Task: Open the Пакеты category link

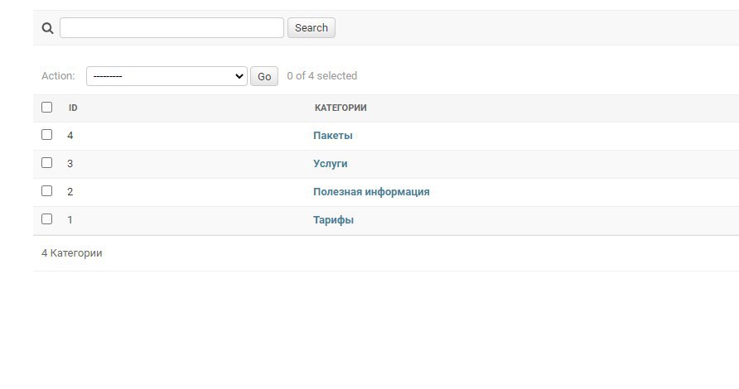Action: (333, 136)
